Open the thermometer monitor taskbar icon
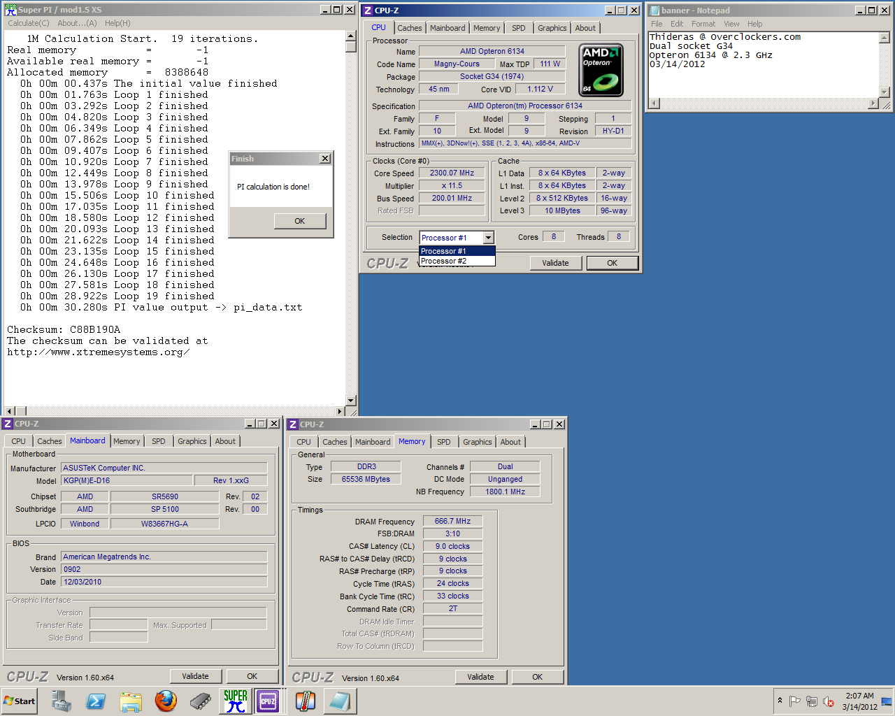Screen dimensions: 895x716 click(306, 701)
